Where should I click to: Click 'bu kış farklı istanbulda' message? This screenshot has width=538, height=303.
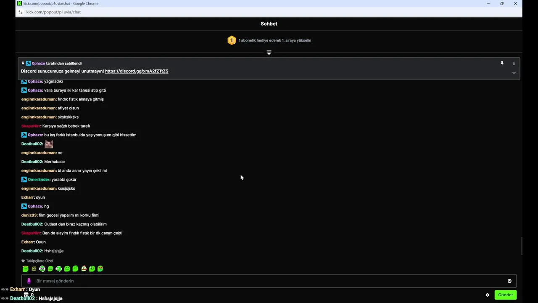90,135
